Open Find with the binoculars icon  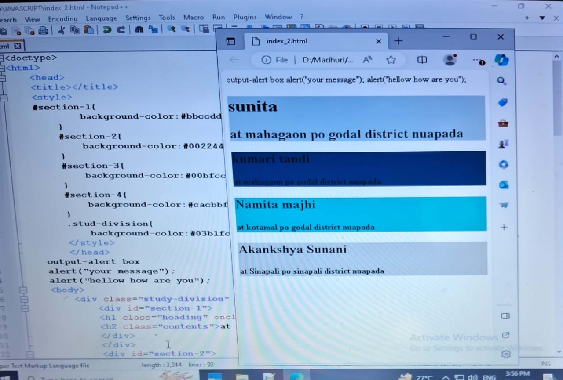pos(139,29)
